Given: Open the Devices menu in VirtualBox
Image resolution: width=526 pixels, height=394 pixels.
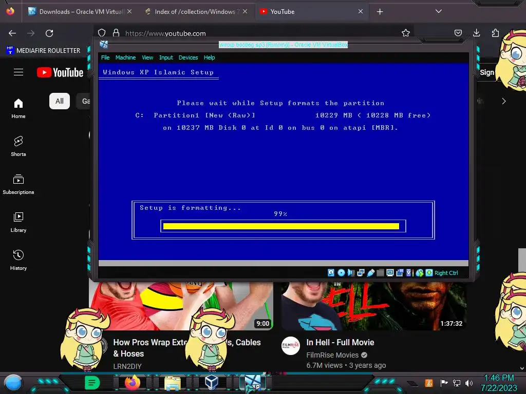Looking at the screenshot, I should click(x=188, y=57).
